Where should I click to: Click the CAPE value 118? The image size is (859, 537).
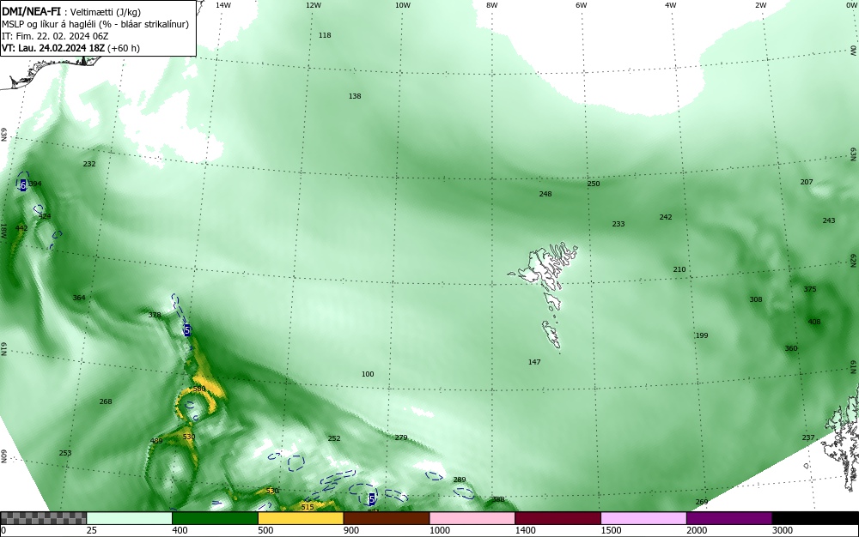tap(325, 35)
